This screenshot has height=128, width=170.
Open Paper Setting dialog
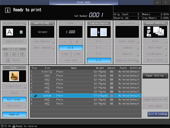(x=155, y=76)
